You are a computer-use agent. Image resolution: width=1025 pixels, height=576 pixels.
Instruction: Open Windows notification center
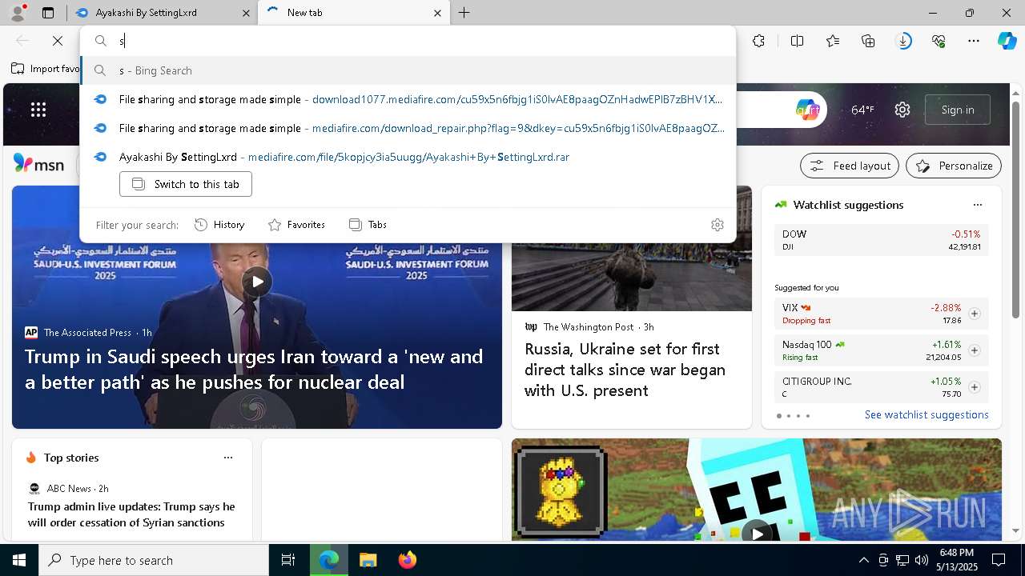pos(999,560)
